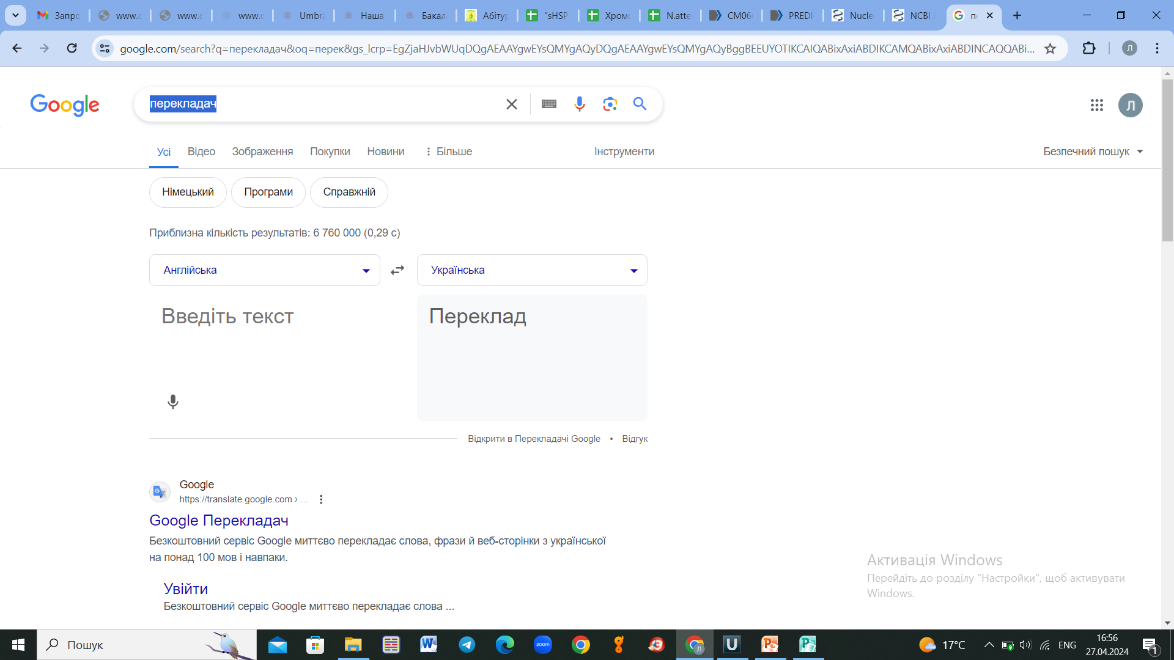Apply the Справжній filter chip
The width and height of the screenshot is (1174, 660).
click(349, 192)
